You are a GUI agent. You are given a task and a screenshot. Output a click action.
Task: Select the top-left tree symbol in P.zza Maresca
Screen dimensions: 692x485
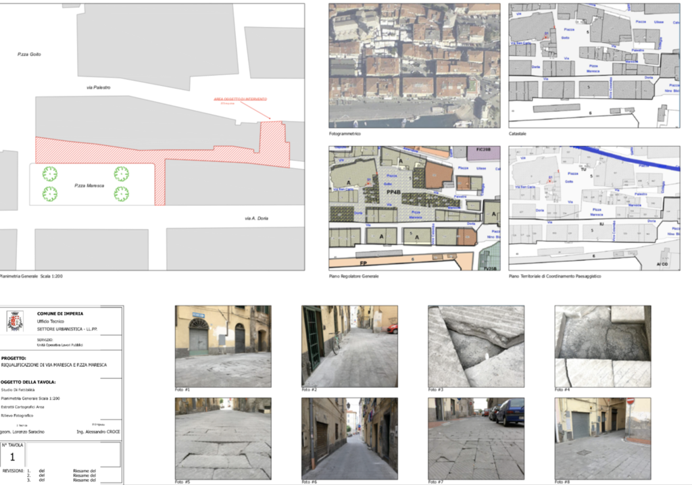50,174
